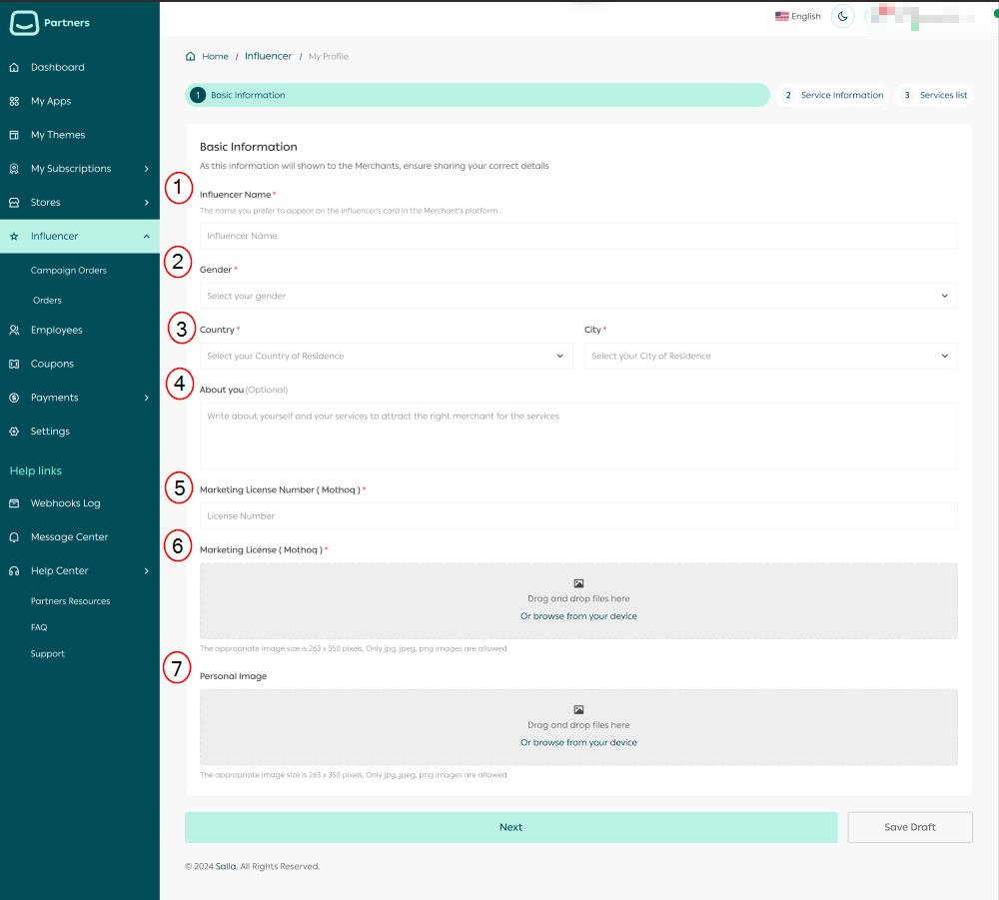This screenshot has height=900, width=999.
Task: Browse from device for Marketing License
Action: (x=578, y=616)
